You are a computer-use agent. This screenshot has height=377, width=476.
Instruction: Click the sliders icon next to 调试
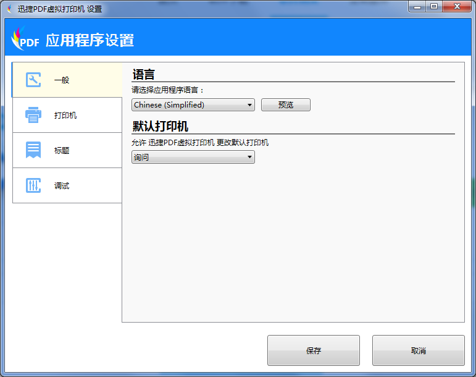[33, 185]
